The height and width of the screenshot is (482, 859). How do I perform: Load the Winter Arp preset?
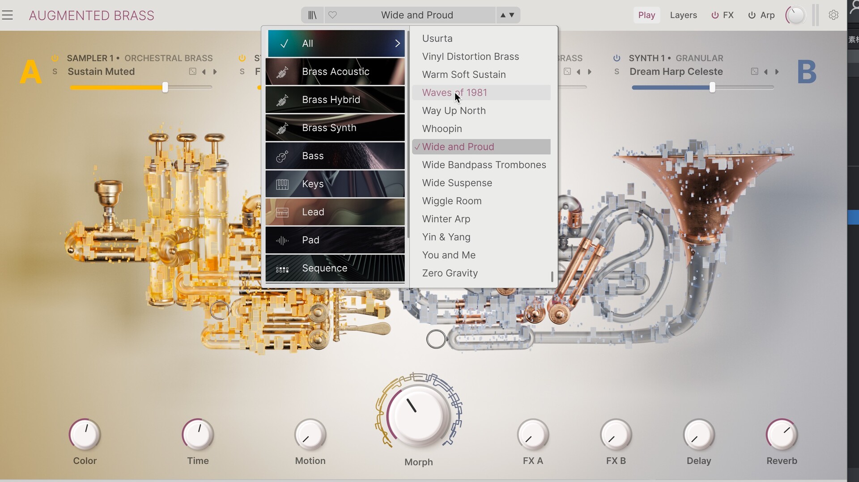tap(481, 219)
